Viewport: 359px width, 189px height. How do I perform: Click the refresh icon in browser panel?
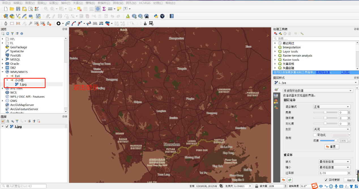point(8,33)
